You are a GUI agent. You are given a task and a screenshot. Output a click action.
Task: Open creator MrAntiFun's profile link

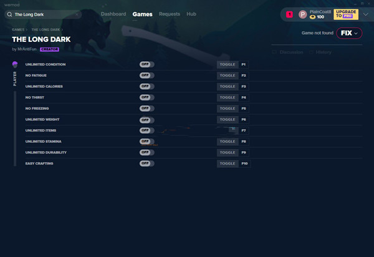[27, 49]
